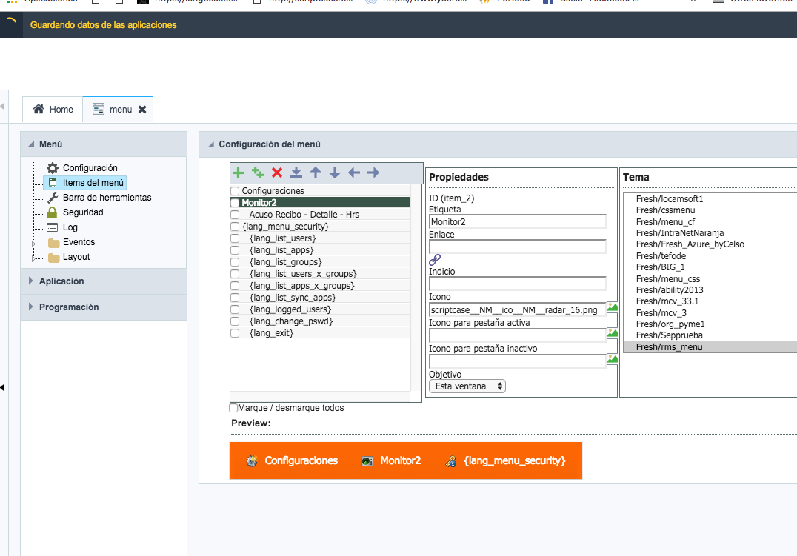Collapse the Menú panel section
Viewport: 797px width, 556px height.
(x=32, y=144)
